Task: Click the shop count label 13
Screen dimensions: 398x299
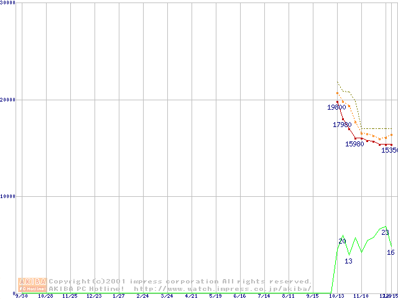Action: [348, 261]
